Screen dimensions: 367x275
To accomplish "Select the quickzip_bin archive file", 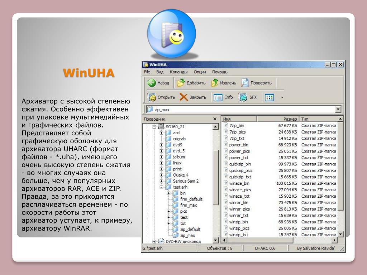I will tap(240, 164).
